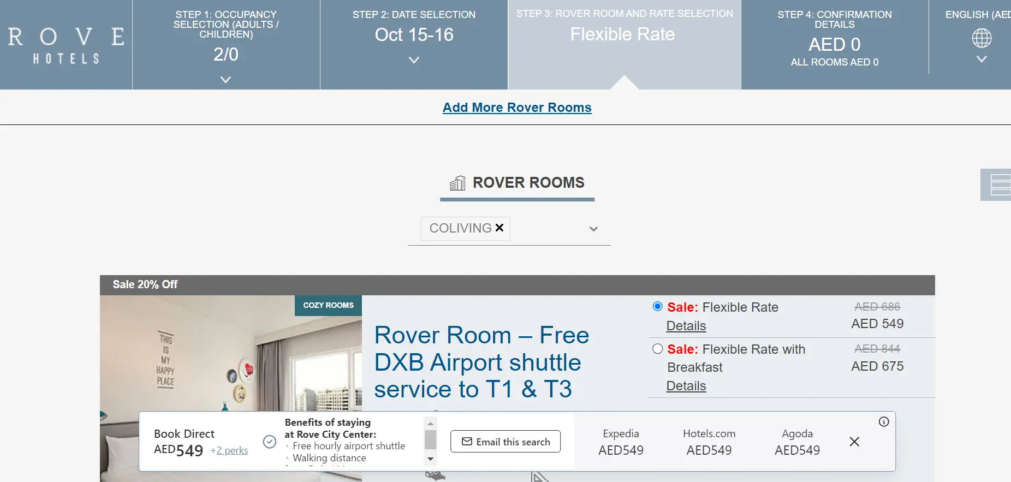Click the list panel icon on the right edge
The image size is (1011, 482).
tap(998, 185)
